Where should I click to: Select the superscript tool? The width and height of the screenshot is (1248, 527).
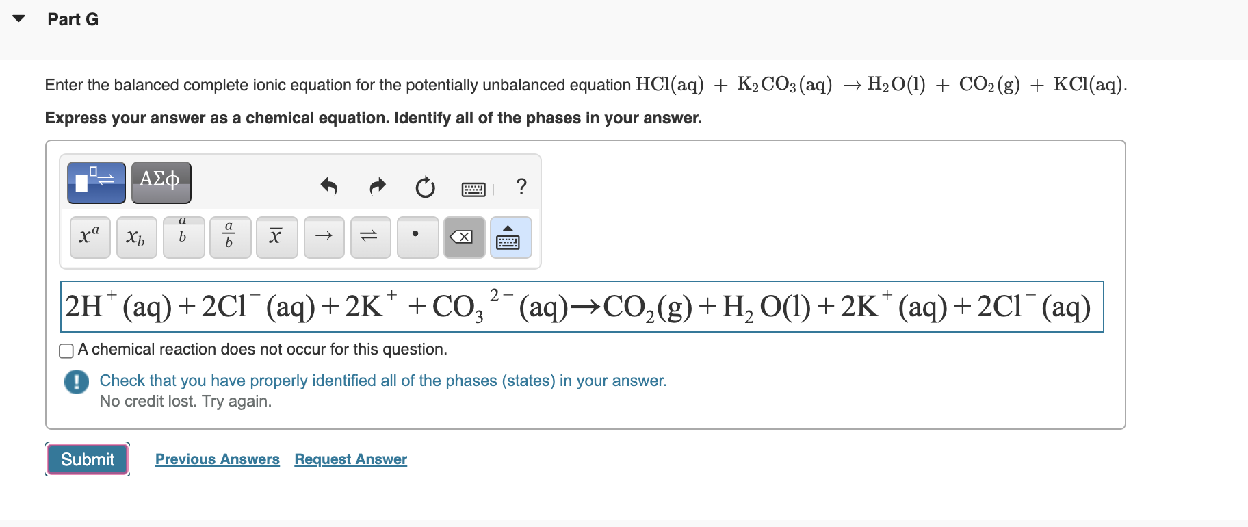pyautogui.click(x=90, y=237)
